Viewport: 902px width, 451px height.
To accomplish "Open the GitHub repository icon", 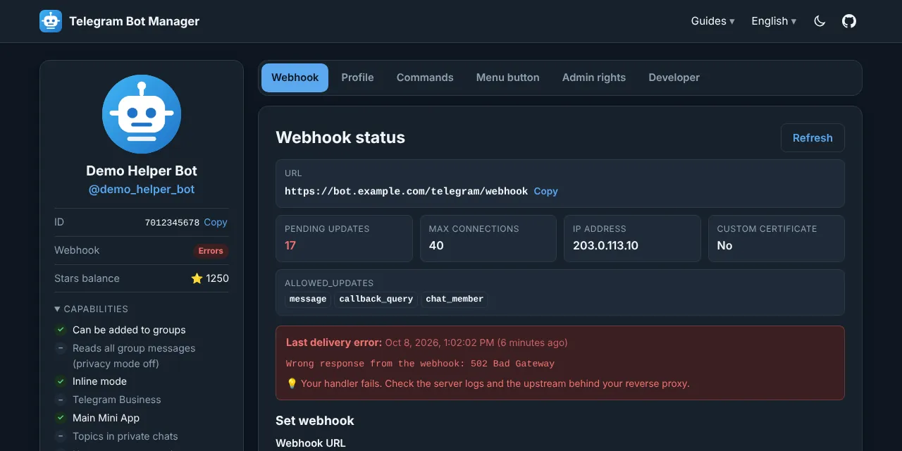I will (x=849, y=21).
